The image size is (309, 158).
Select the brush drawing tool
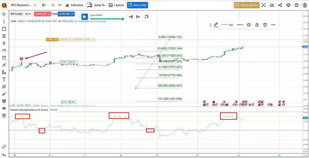click(4, 94)
